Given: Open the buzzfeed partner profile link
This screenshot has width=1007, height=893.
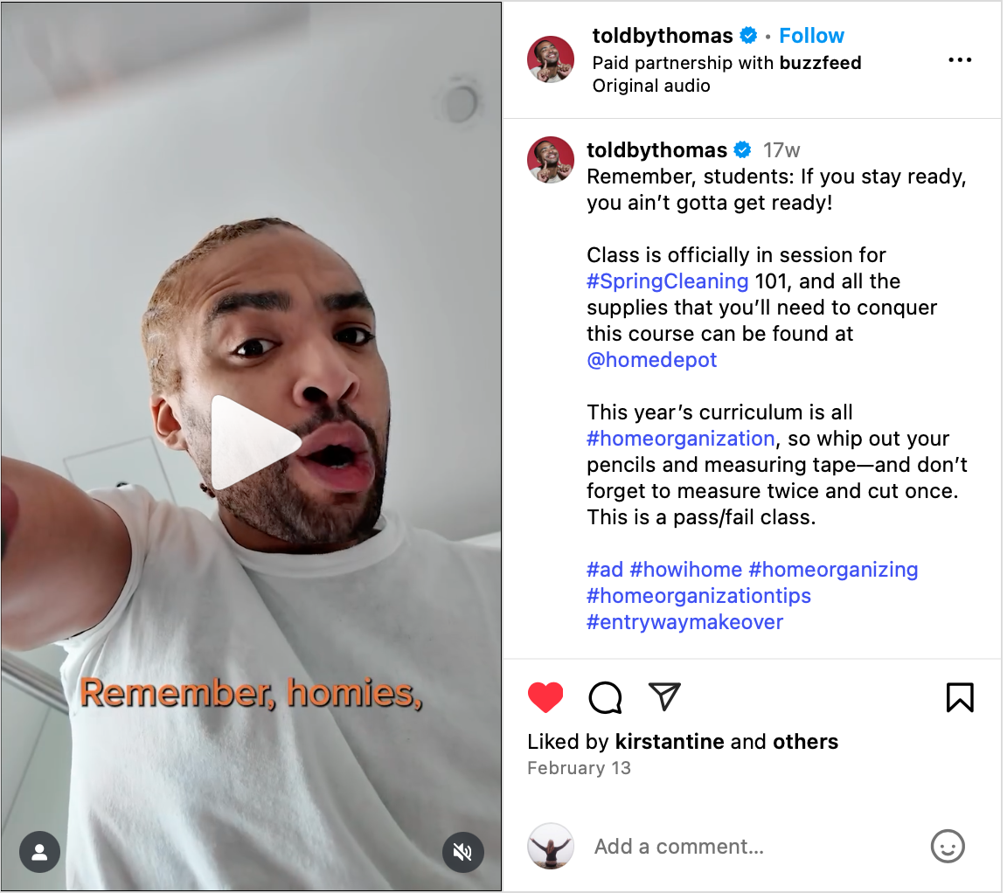Looking at the screenshot, I should 820,63.
